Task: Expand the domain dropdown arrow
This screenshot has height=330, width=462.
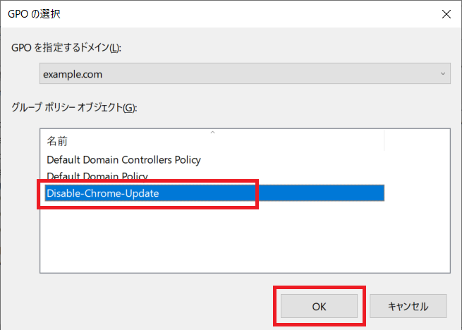Action: (x=442, y=73)
